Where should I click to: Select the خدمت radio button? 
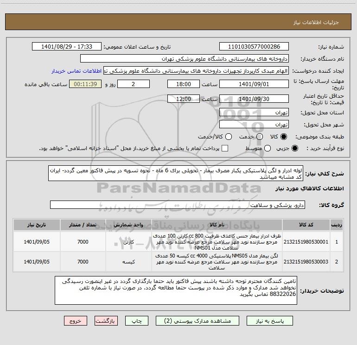[x=260, y=137]
